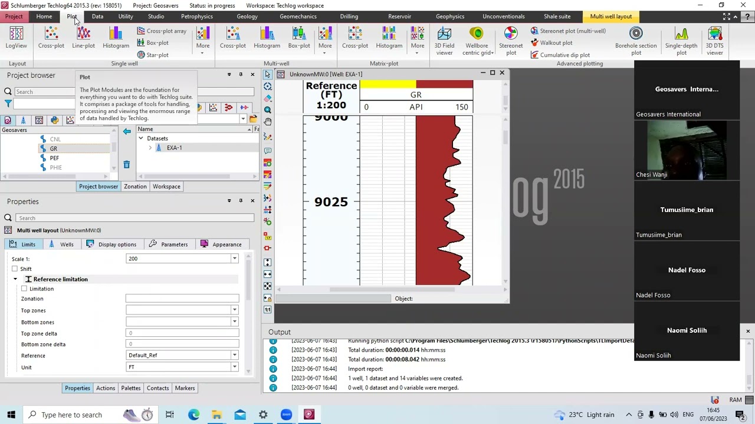The height and width of the screenshot is (424, 755).
Task: Show the Palettes panel
Action: coord(131,388)
